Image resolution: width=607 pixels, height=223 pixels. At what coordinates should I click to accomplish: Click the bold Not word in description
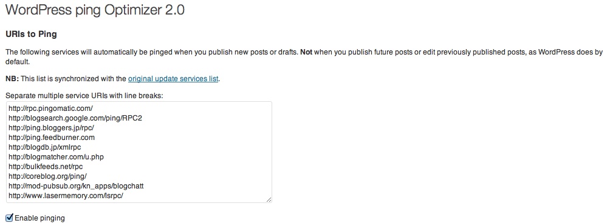pyautogui.click(x=306, y=52)
